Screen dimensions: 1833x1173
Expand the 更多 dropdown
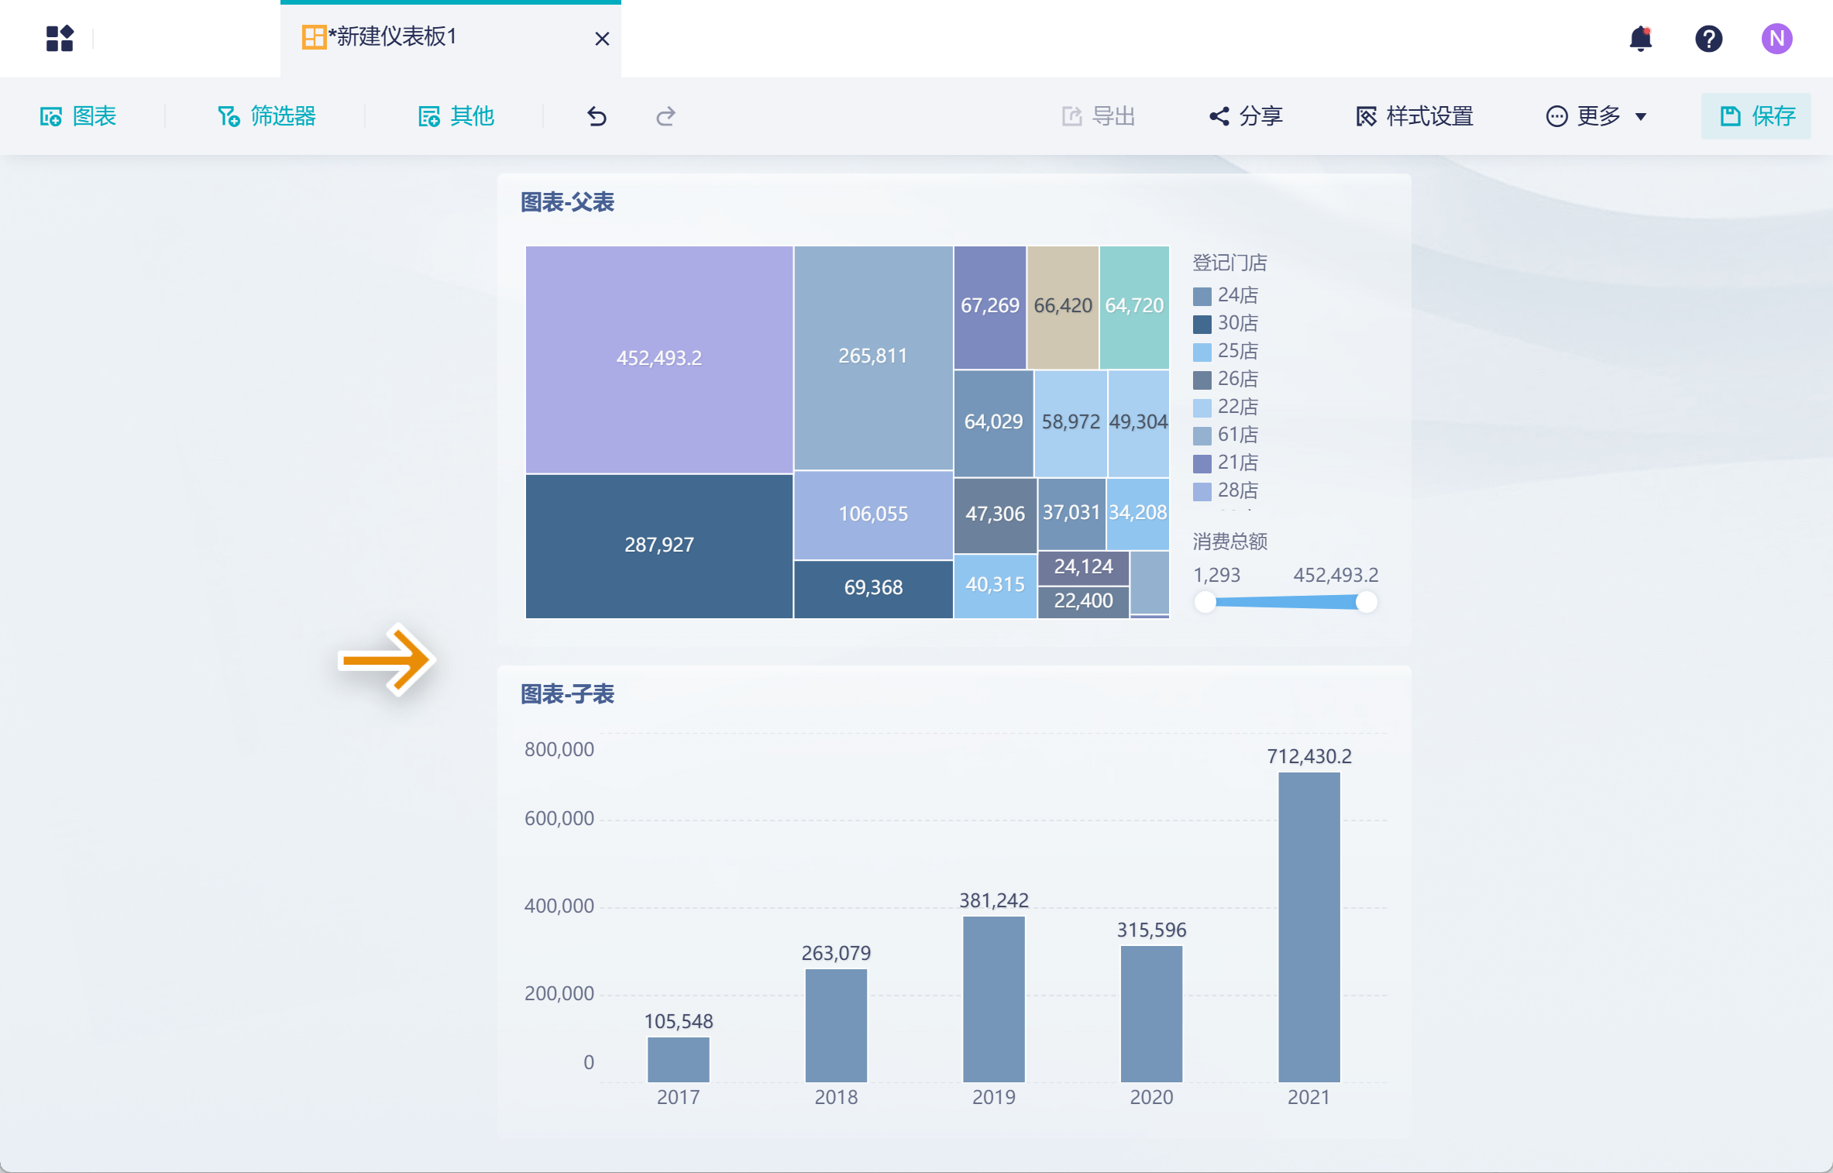coord(1596,116)
